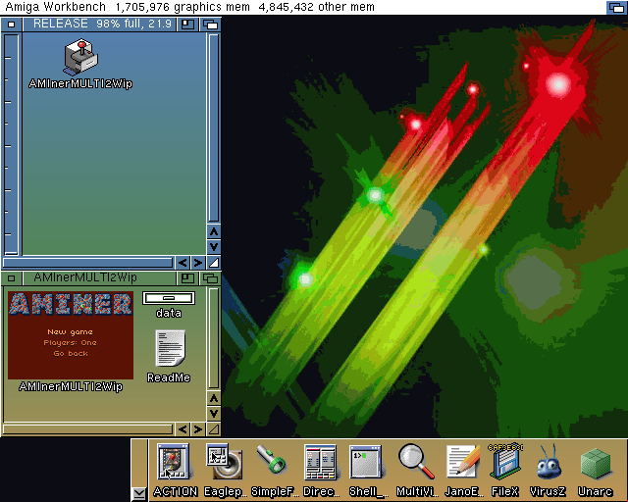Launch MultiView magnifier icon in dock

coord(416,462)
